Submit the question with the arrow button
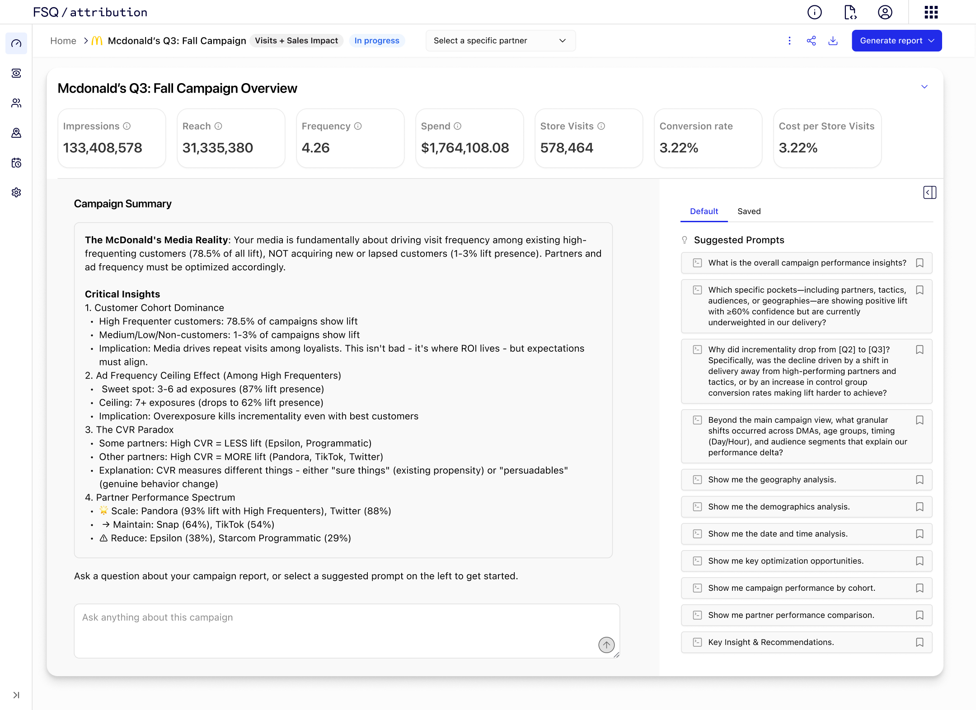This screenshot has width=976, height=710. point(606,645)
